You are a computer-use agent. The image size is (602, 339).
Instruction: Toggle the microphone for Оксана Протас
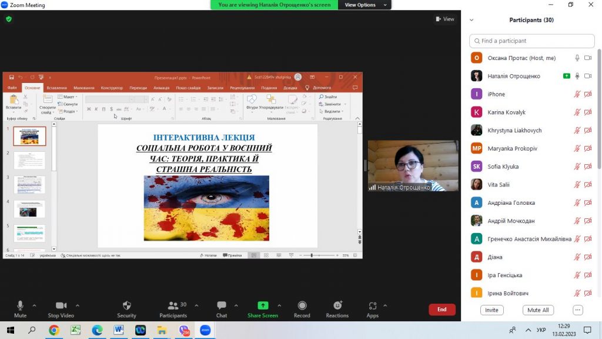[x=577, y=58]
